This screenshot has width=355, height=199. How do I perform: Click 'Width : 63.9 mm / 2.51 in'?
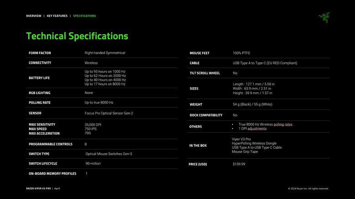252,89
